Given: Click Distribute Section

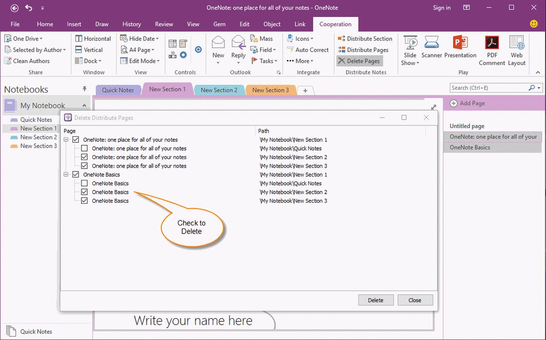Looking at the screenshot, I should tap(365, 39).
